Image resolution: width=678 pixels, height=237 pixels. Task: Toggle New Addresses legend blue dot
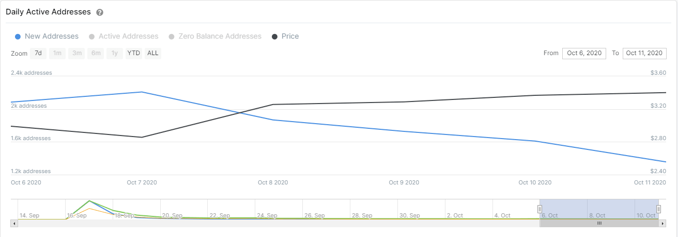coord(18,37)
